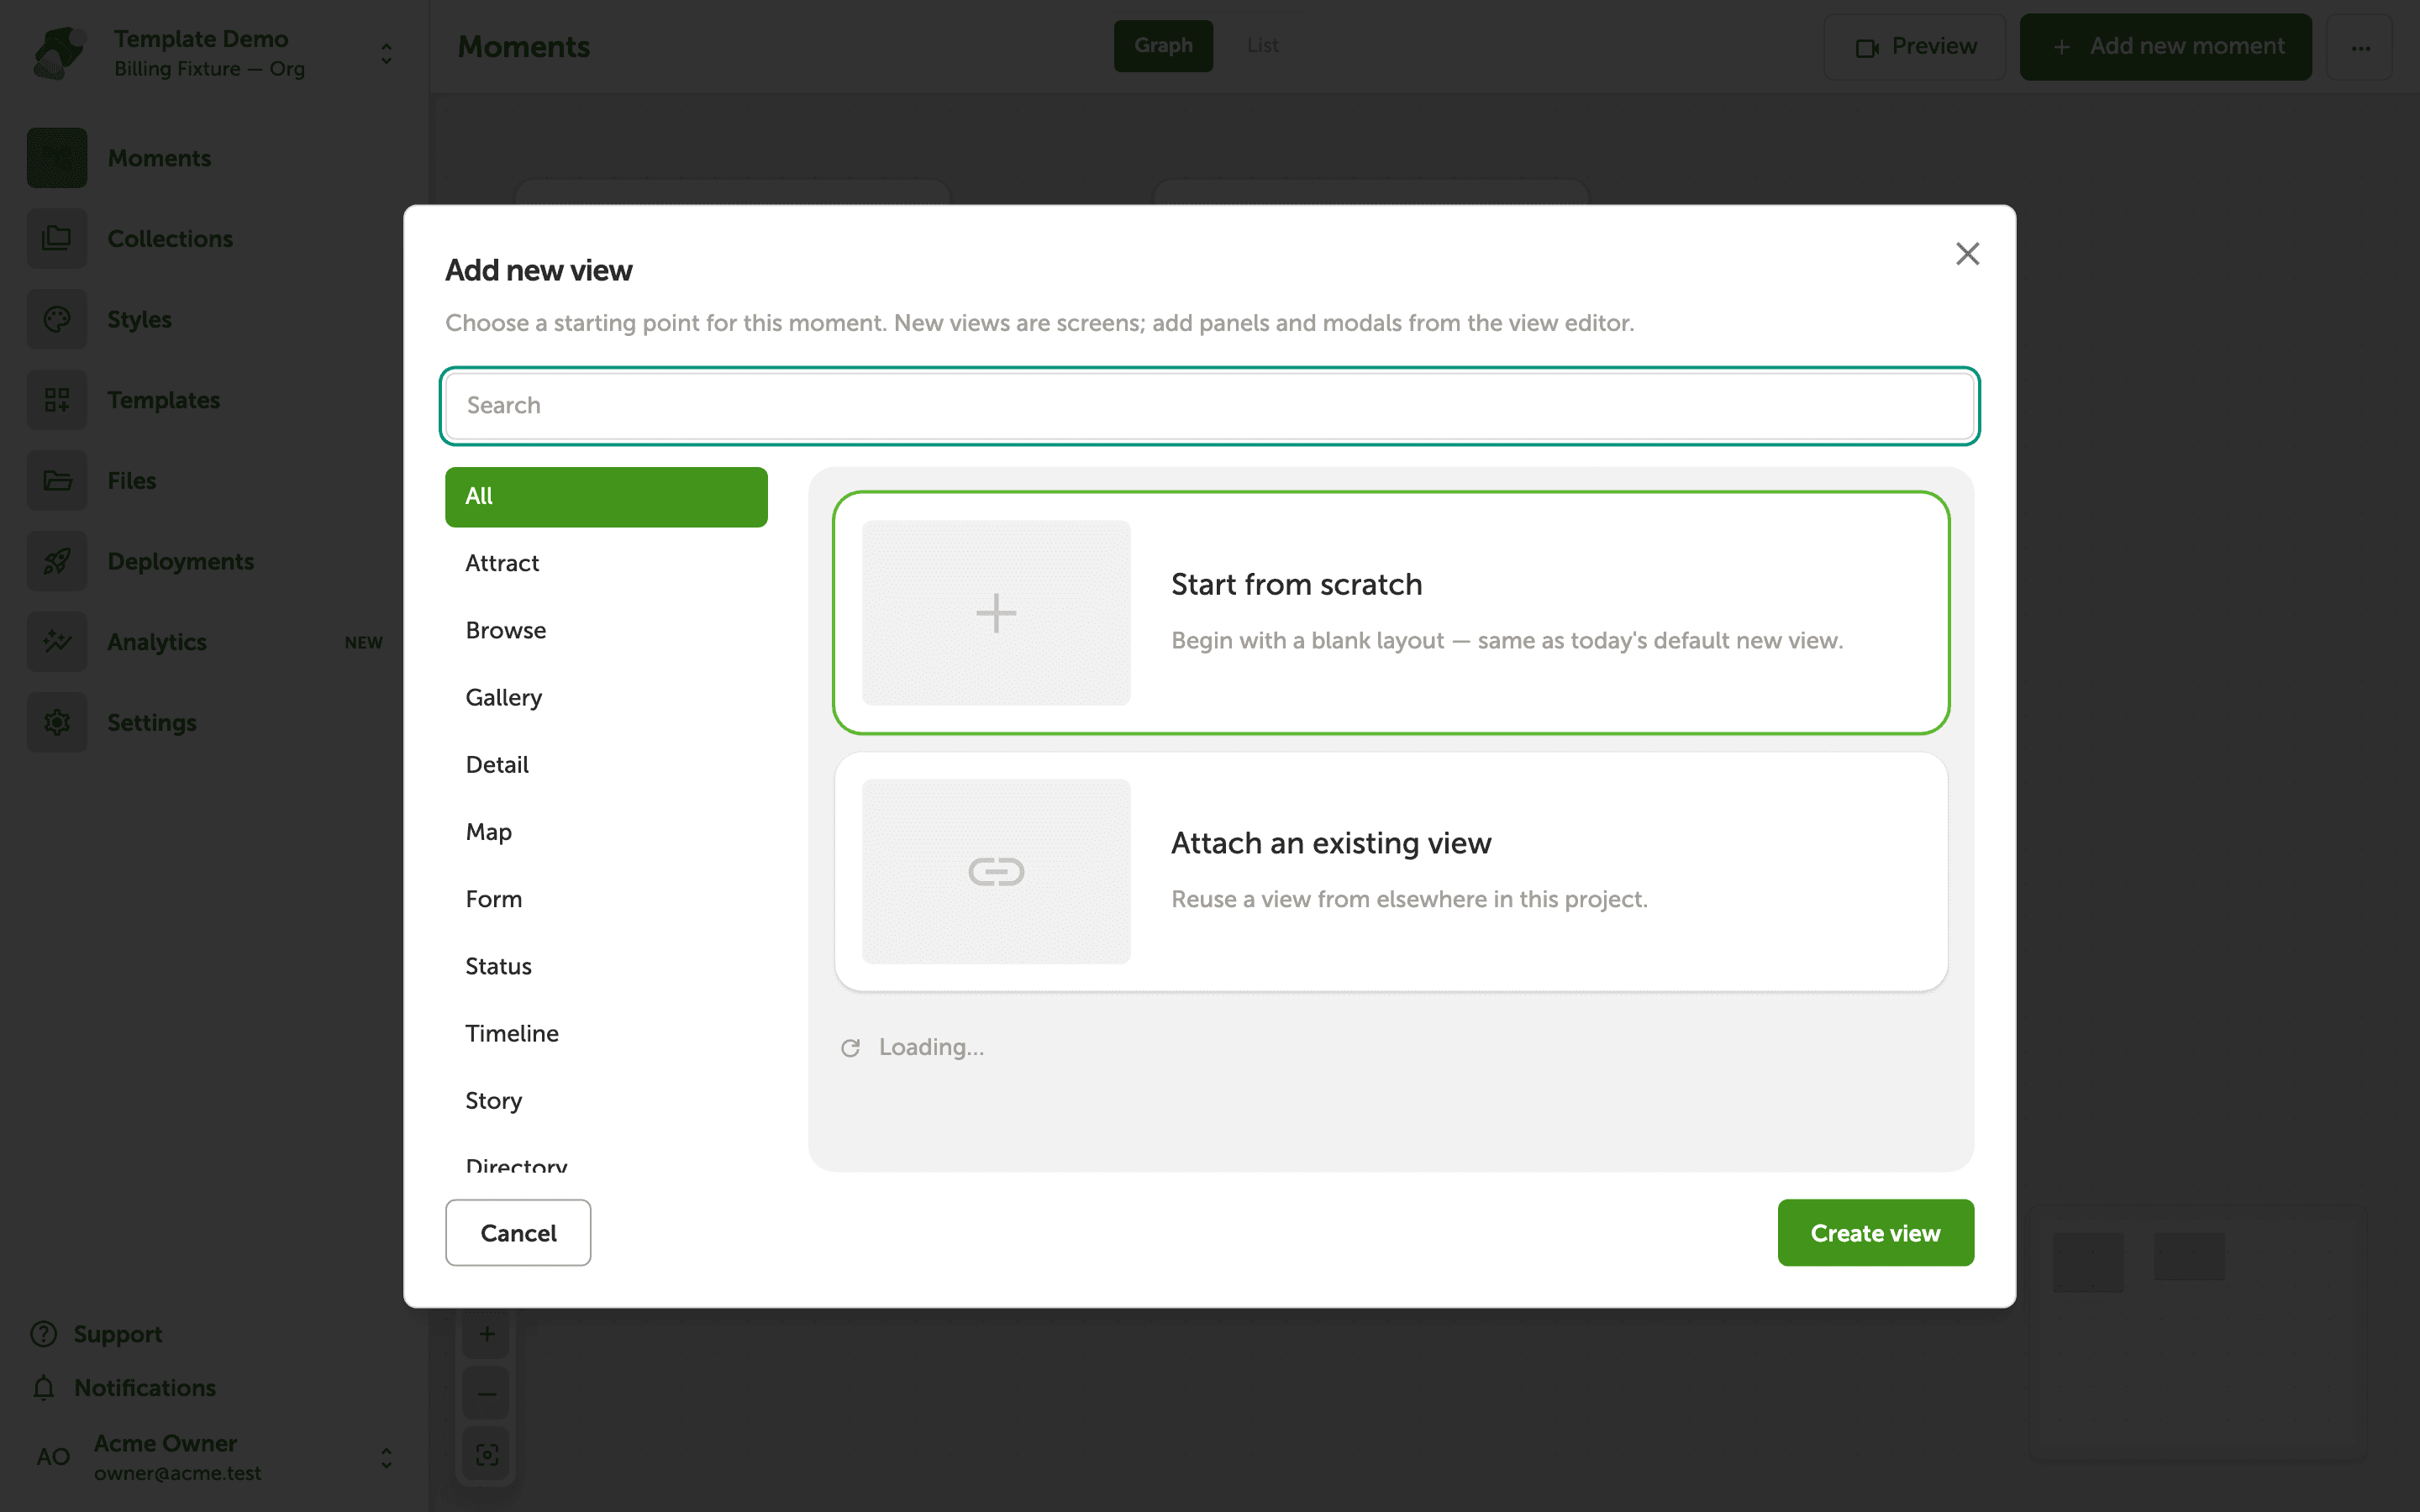Switch to the List view tab

tap(1262, 46)
